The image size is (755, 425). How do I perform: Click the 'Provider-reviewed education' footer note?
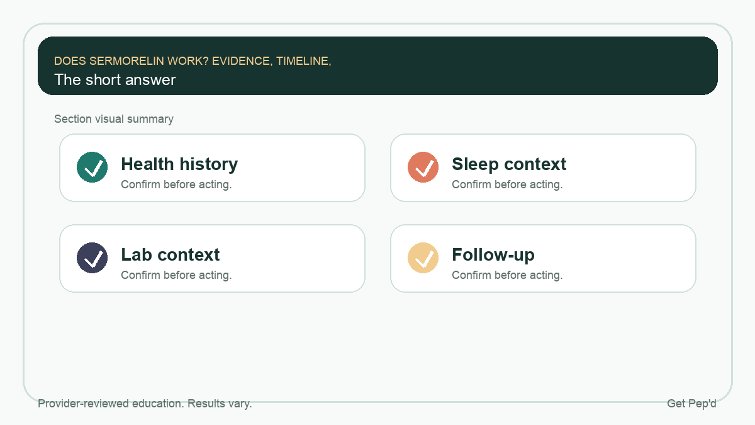[x=145, y=404]
